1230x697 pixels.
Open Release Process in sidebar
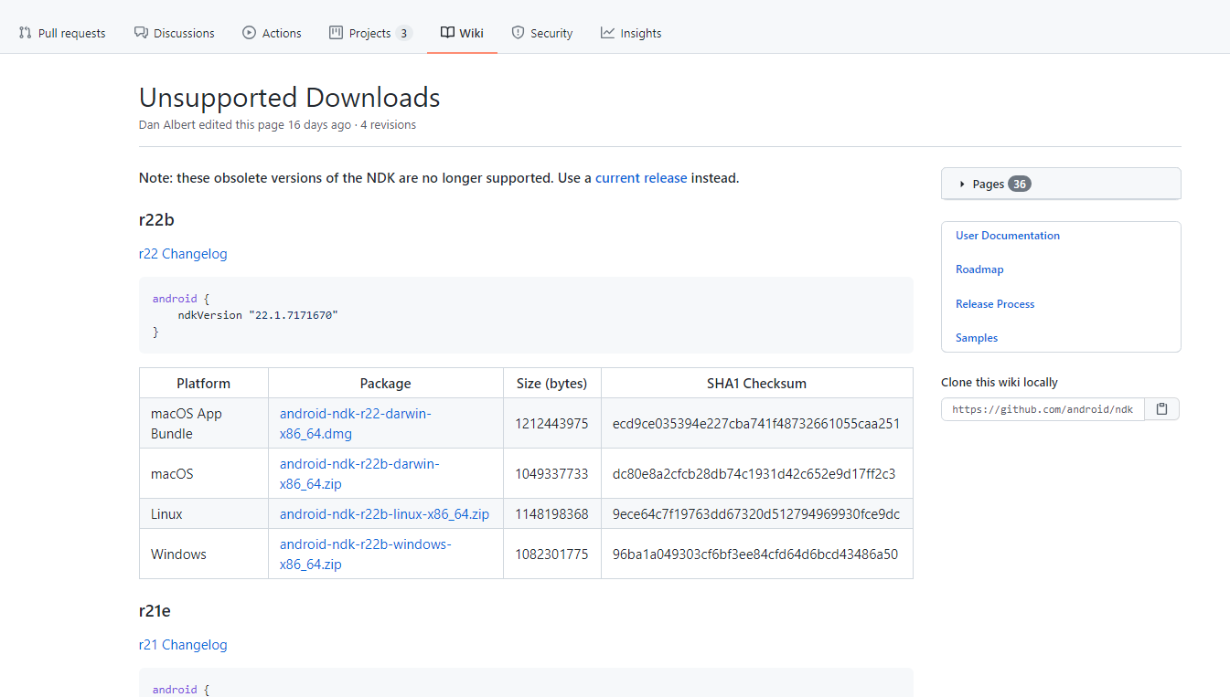[995, 304]
